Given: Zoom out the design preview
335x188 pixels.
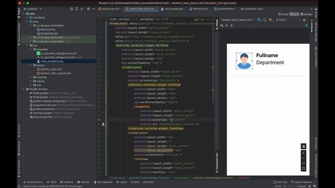Looking at the screenshot, I should [304, 158].
